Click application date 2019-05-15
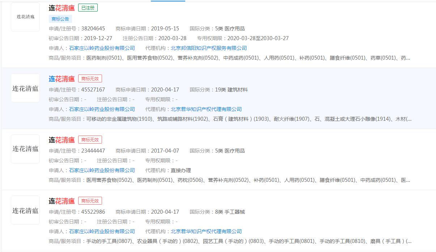436x252 pixels. pyautogui.click(x=165, y=29)
